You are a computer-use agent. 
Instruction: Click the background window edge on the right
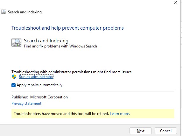181,68
